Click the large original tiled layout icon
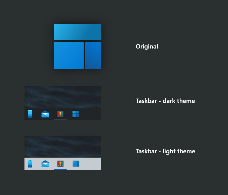The height and width of the screenshot is (195, 228). [x=77, y=47]
